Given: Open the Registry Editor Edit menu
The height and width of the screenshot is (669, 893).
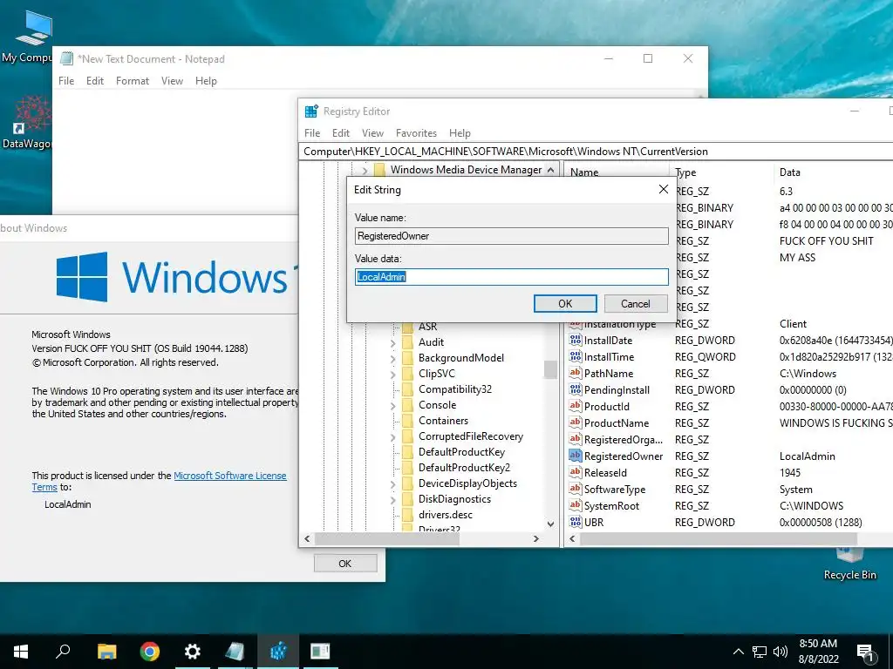Looking at the screenshot, I should pos(341,133).
